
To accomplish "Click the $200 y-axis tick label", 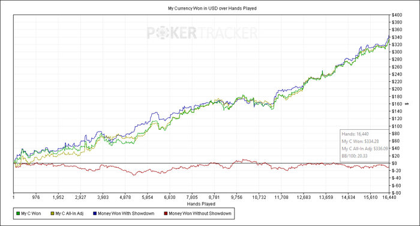I will (397, 89).
